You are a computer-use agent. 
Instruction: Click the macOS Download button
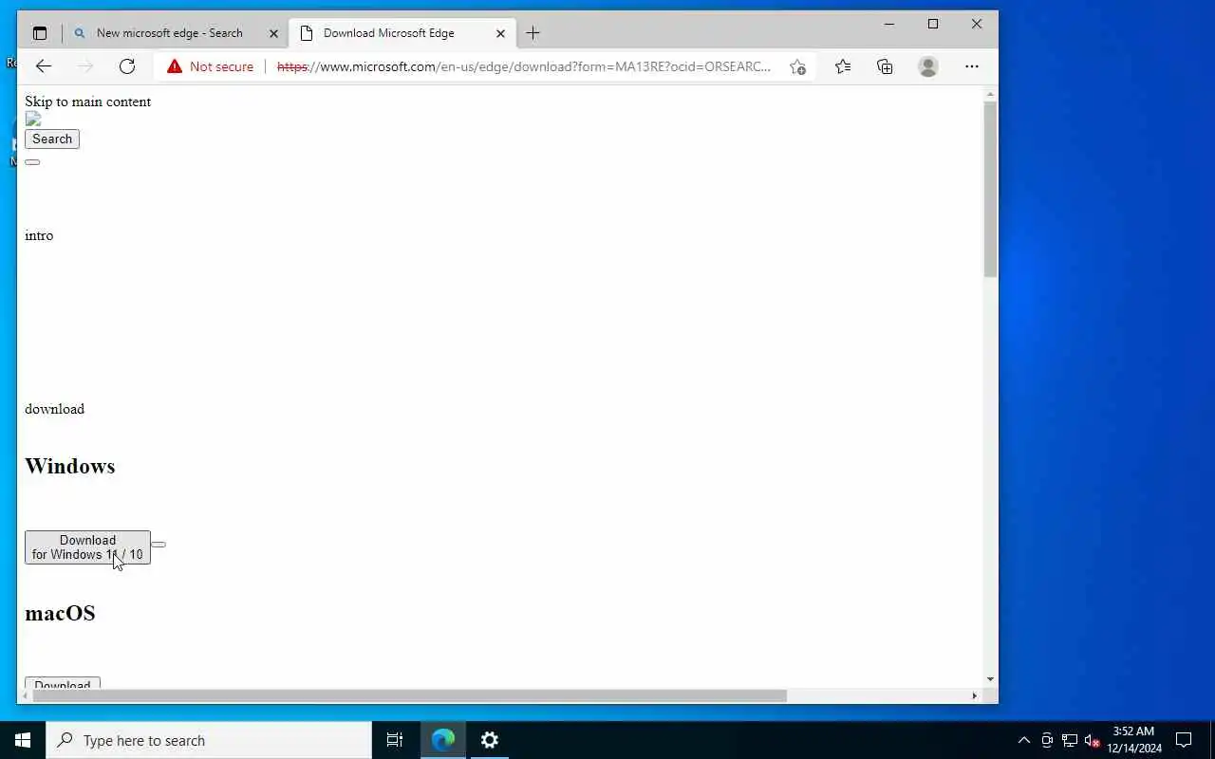[63, 683]
